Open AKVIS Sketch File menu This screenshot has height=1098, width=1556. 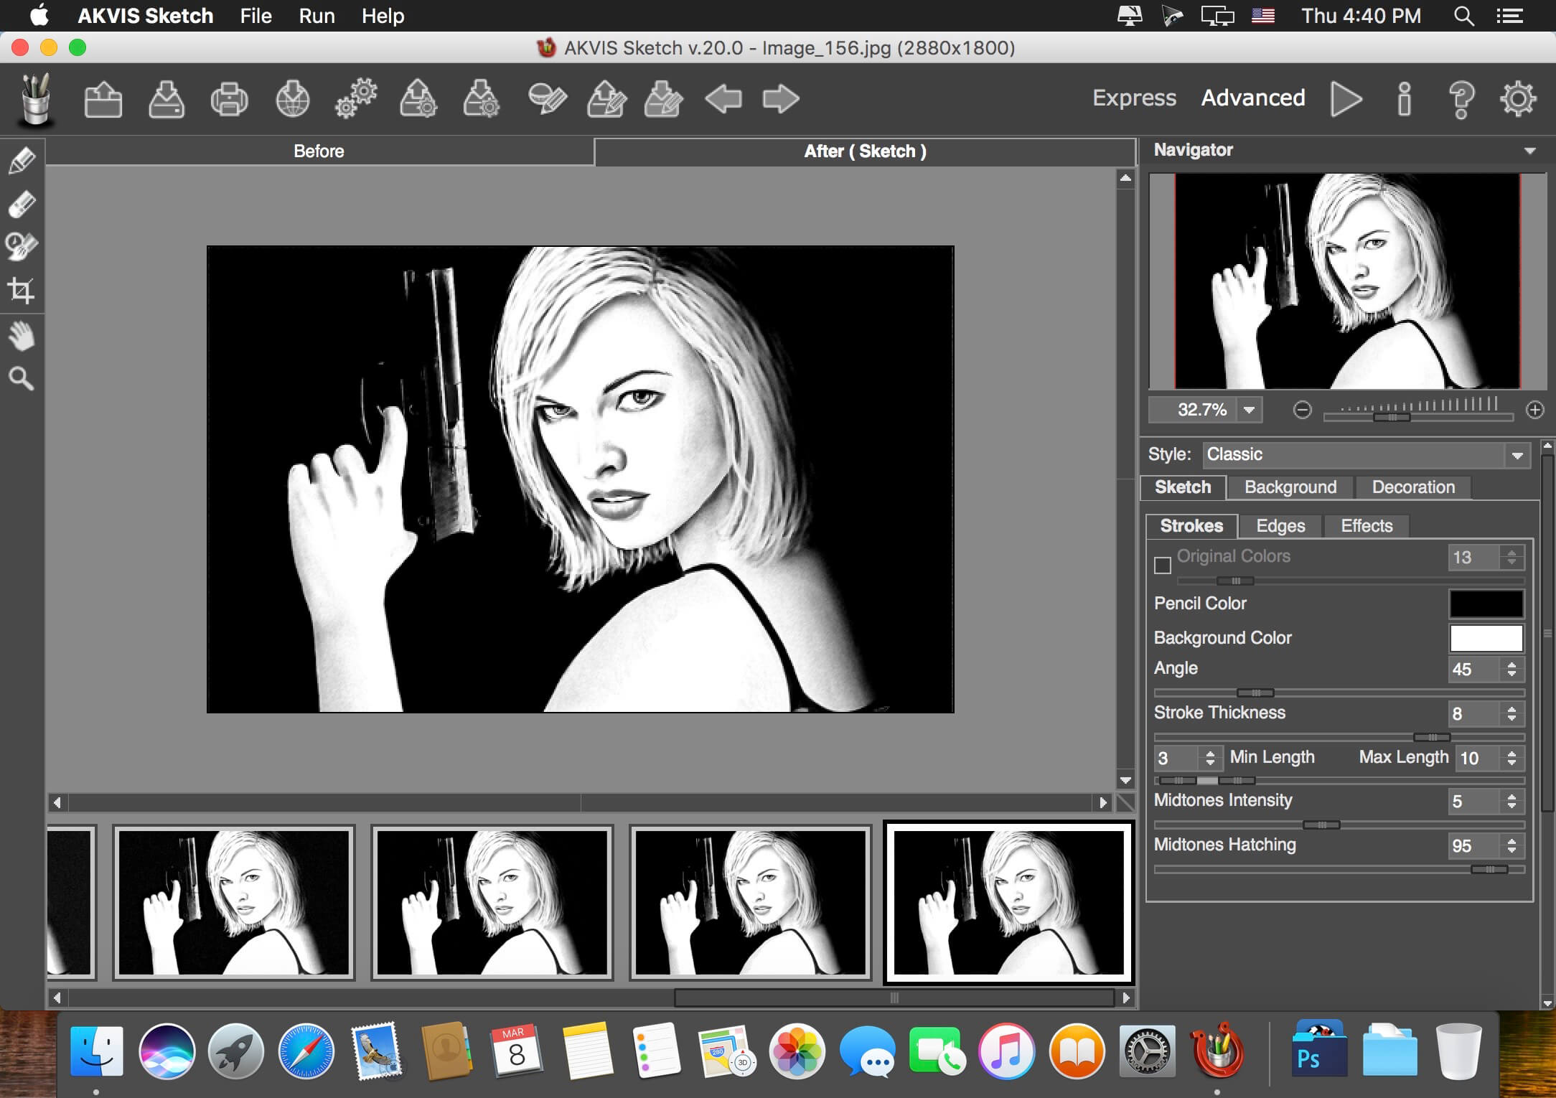click(253, 16)
